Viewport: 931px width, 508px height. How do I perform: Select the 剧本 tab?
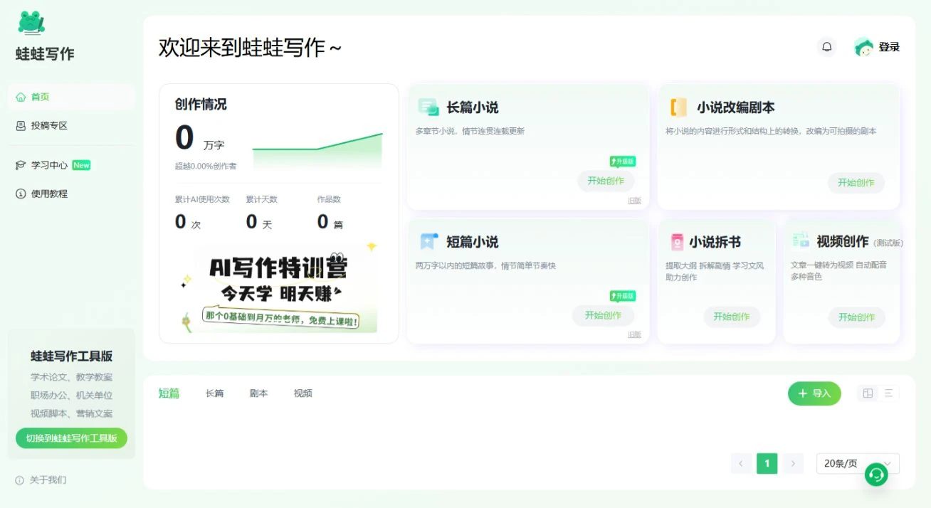coord(258,393)
